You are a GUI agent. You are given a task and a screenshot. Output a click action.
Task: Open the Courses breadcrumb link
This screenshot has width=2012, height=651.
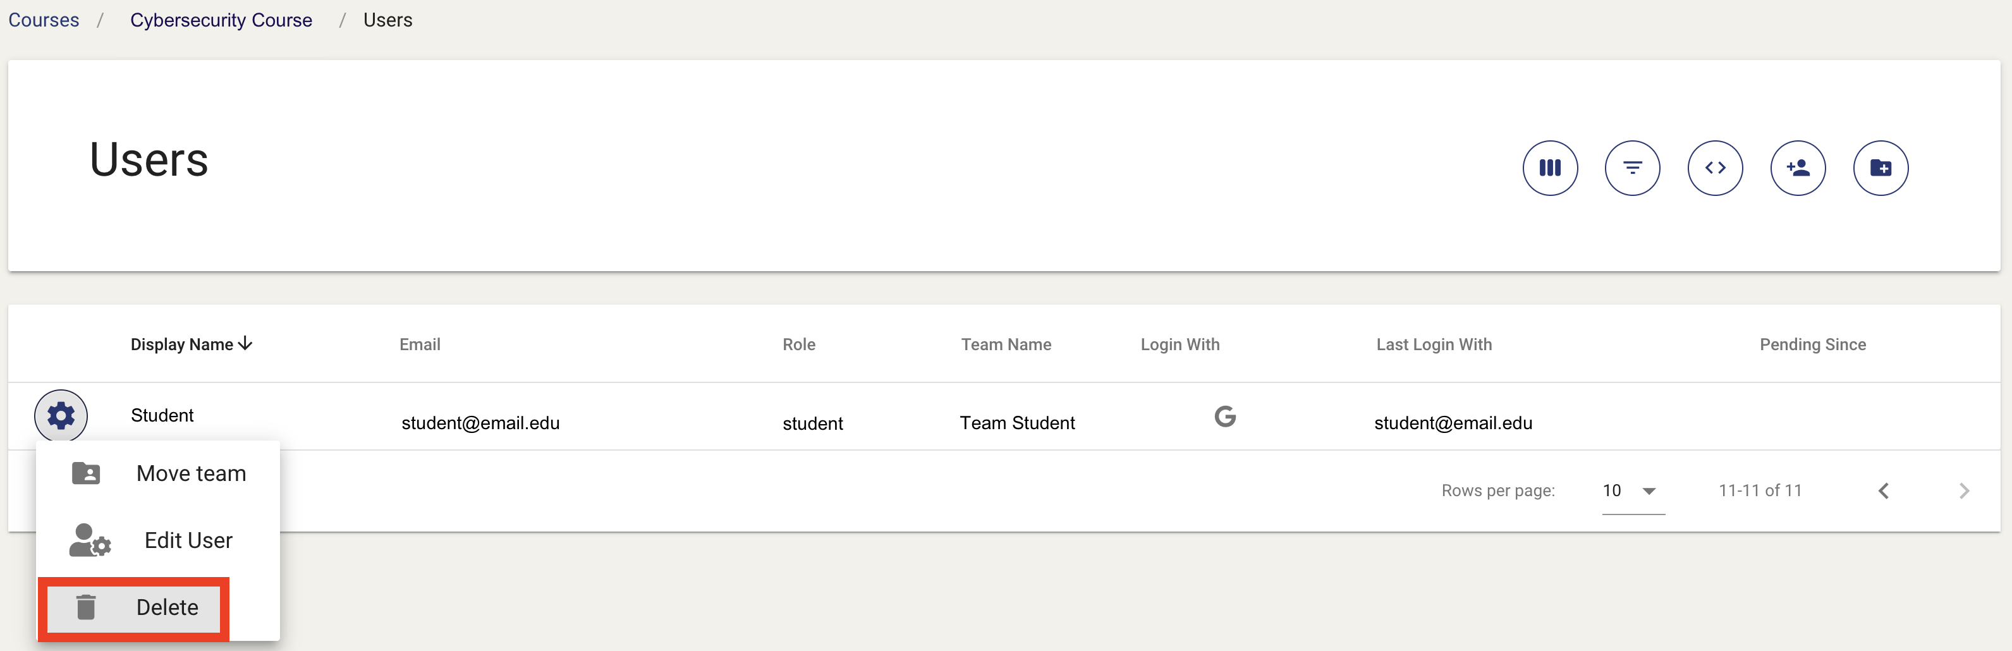point(44,20)
